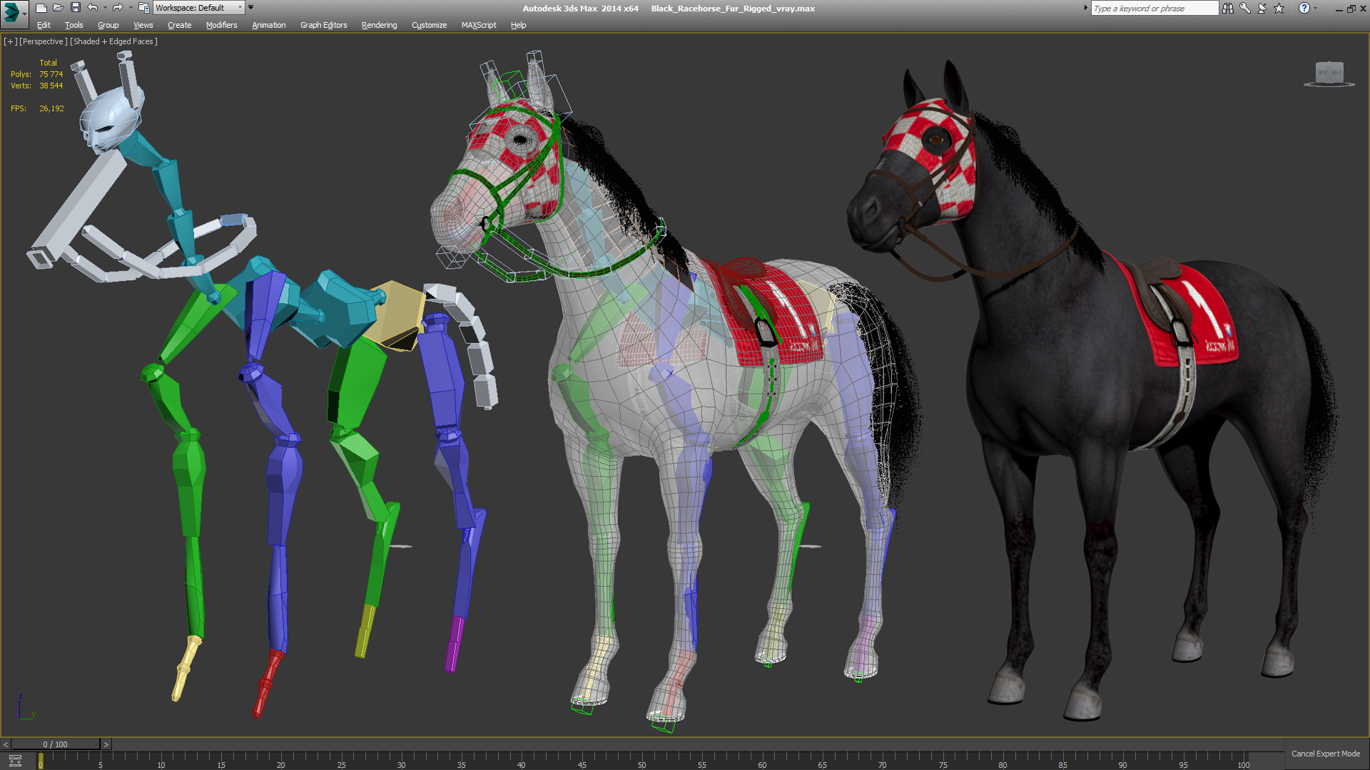Image resolution: width=1370 pixels, height=770 pixels.
Task: Click the Cancel Expert Mode button
Action: [1326, 754]
